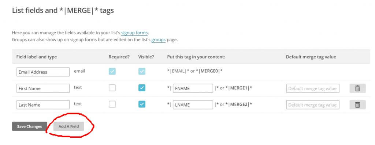Image resolution: width=375 pixels, height=145 pixels.
Task: Click the Save Changes button
Action: [29, 126]
